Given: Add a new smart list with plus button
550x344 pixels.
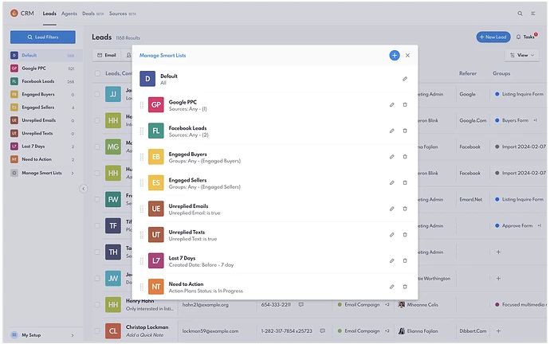Looking at the screenshot, I should (x=394, y=56).
